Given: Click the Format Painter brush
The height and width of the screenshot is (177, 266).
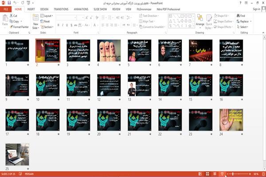Looking at the screenshot, I should [x=12, y=27].
